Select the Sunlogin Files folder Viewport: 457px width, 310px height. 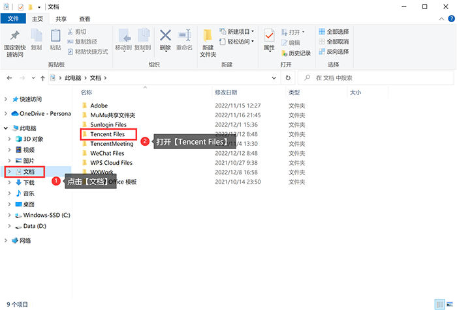(108, 125)
